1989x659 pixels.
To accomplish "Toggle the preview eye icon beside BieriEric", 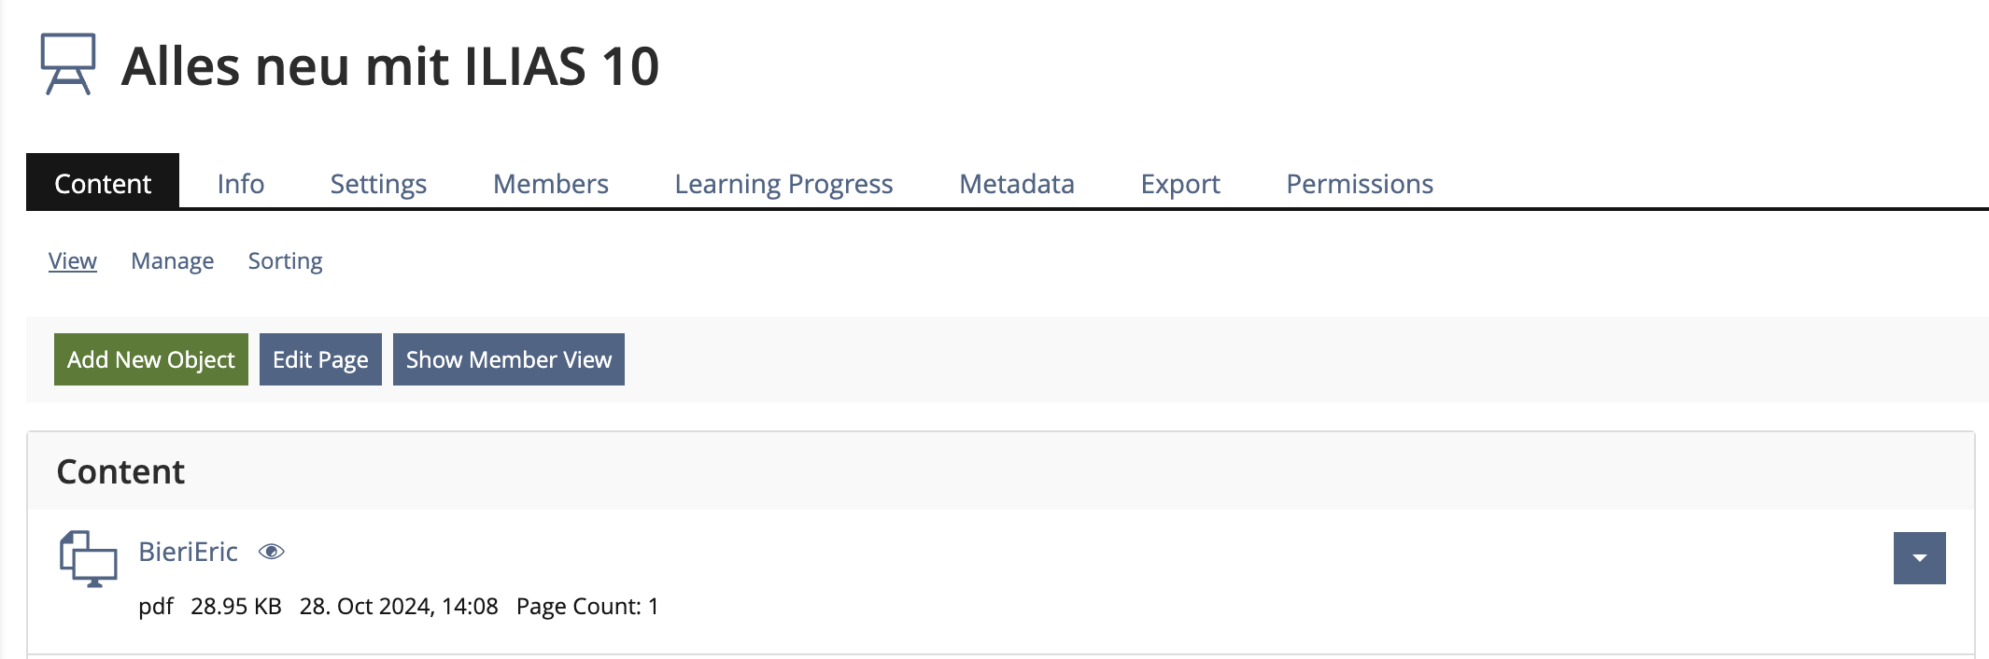I will point(272,552).
